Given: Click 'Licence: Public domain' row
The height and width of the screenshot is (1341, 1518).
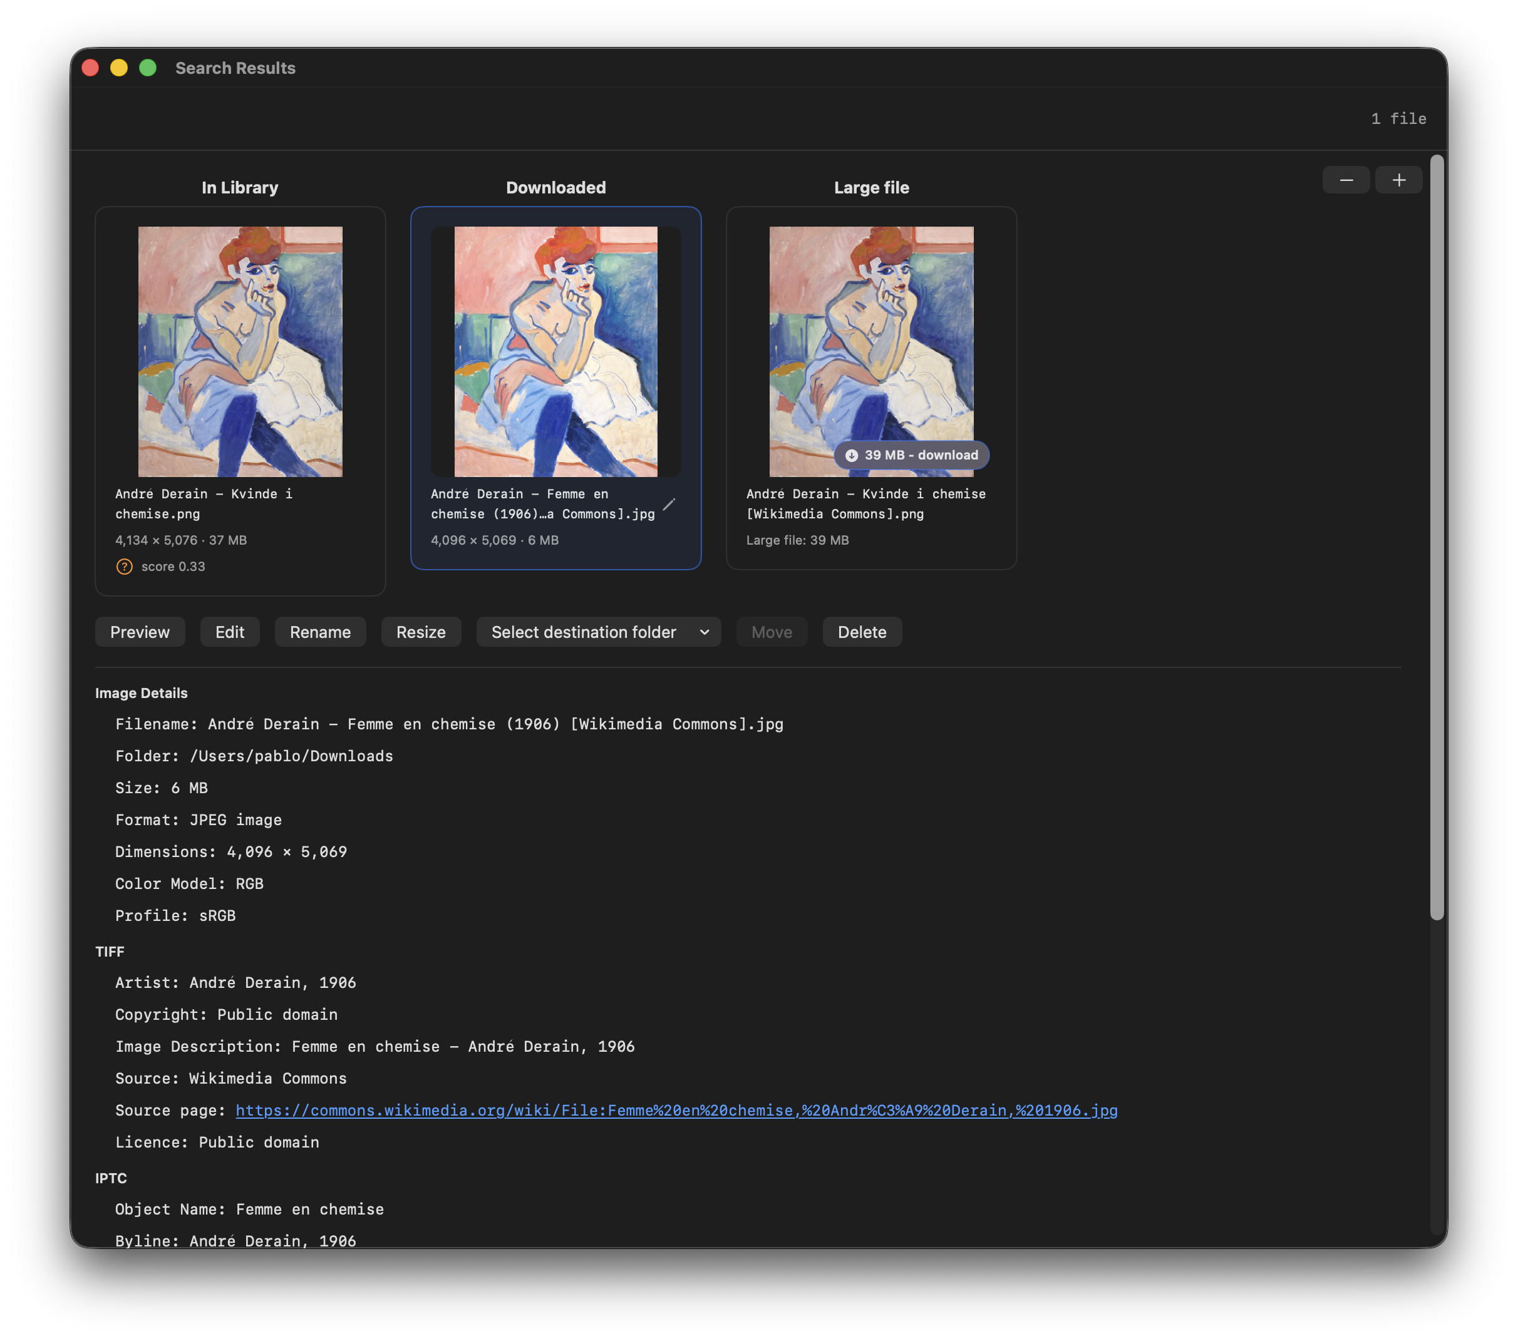Looking at the screenshot, I should click(x=217, y=1142).
